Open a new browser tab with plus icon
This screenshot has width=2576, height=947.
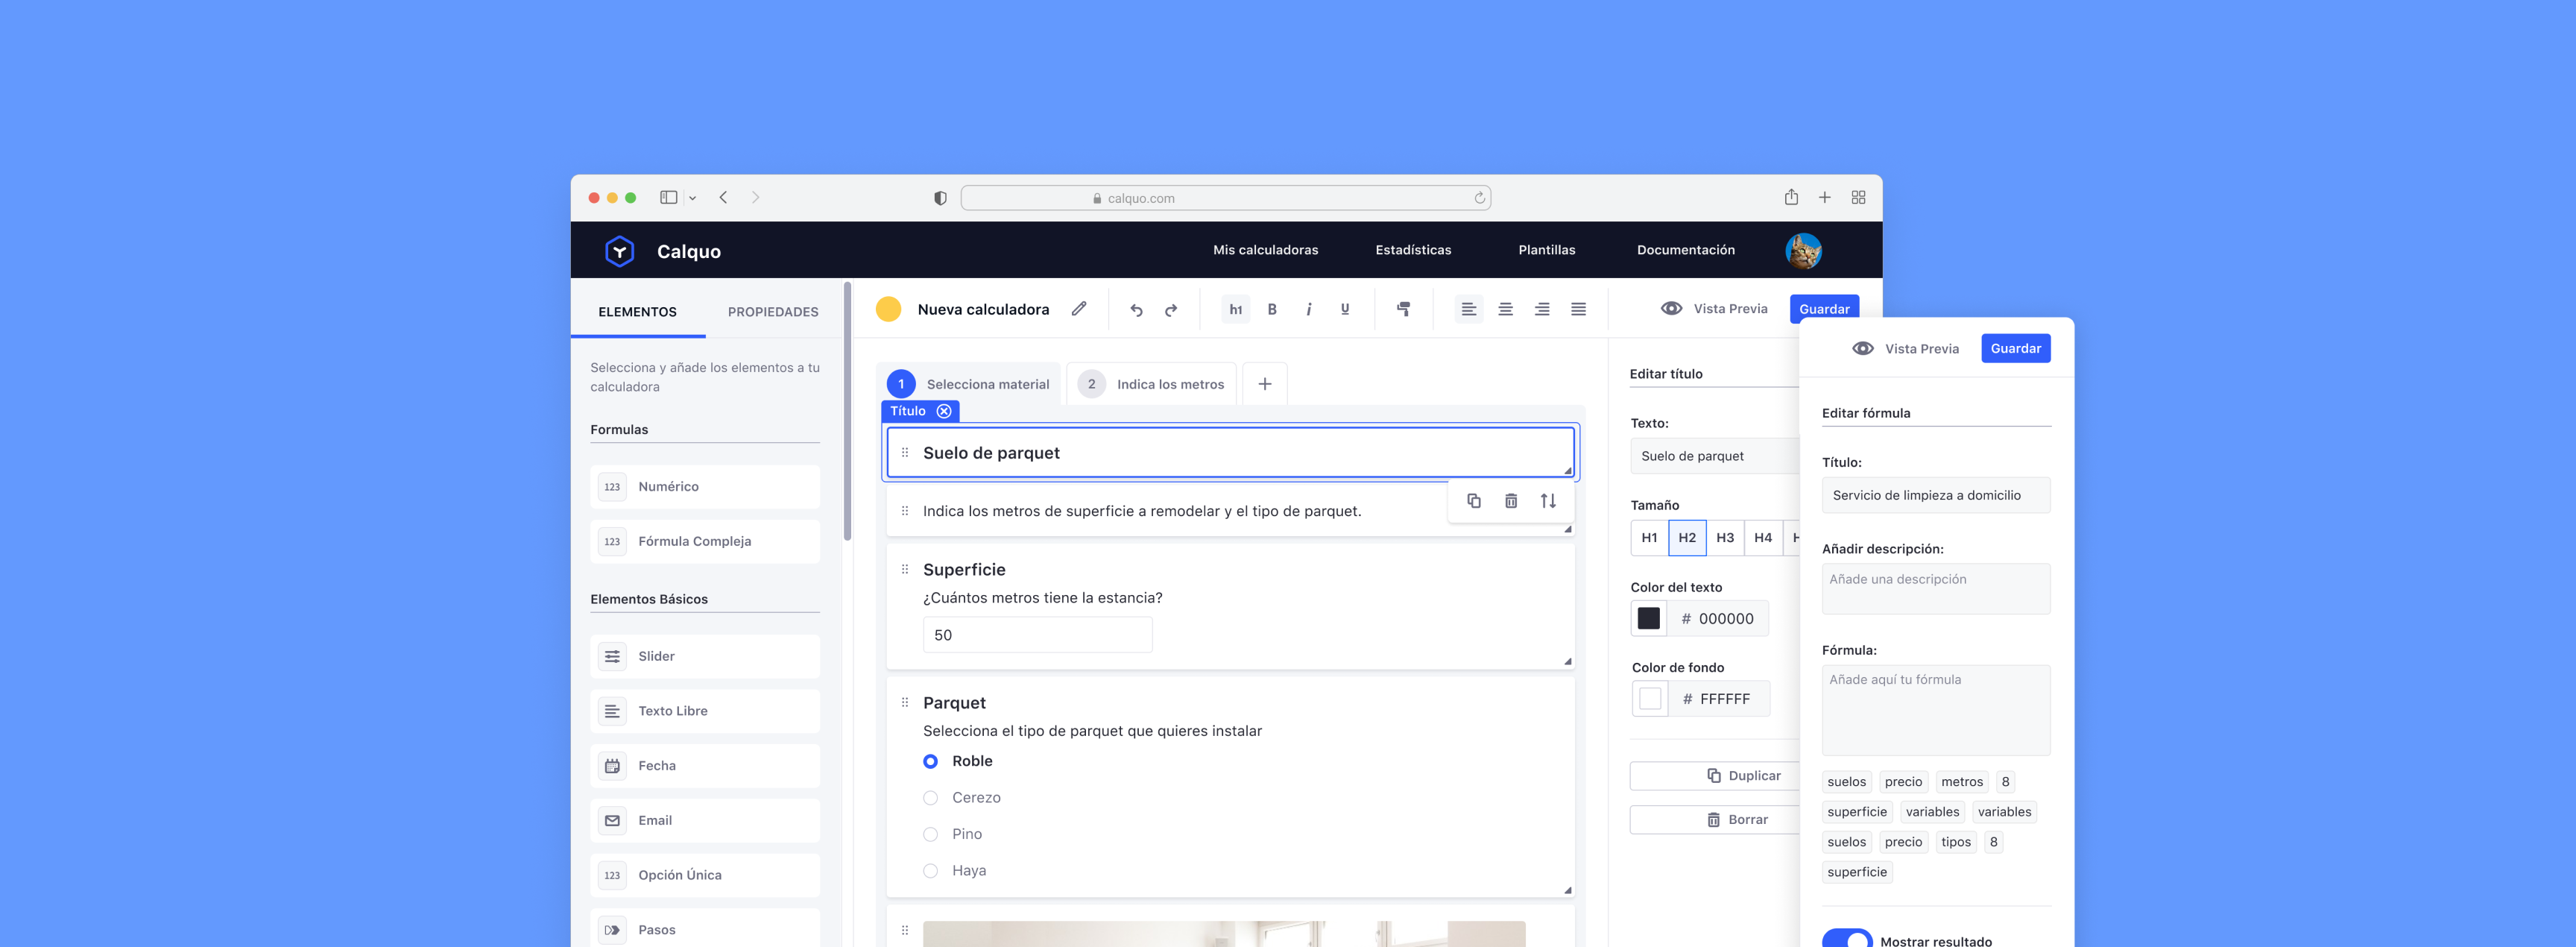pyautogui.click(x=1824, y=197)
